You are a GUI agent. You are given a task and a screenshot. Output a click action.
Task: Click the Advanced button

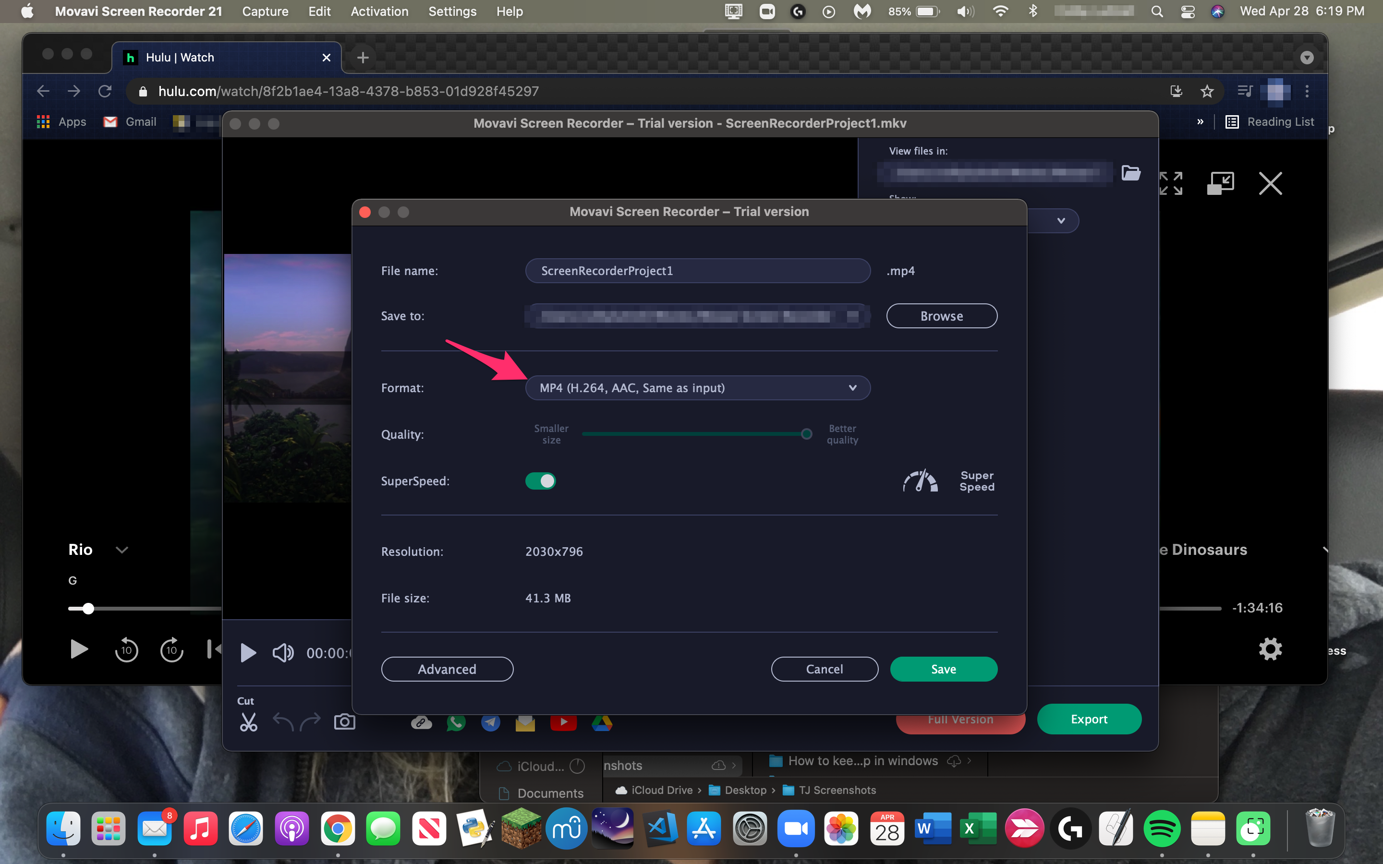tap(447, 669)
